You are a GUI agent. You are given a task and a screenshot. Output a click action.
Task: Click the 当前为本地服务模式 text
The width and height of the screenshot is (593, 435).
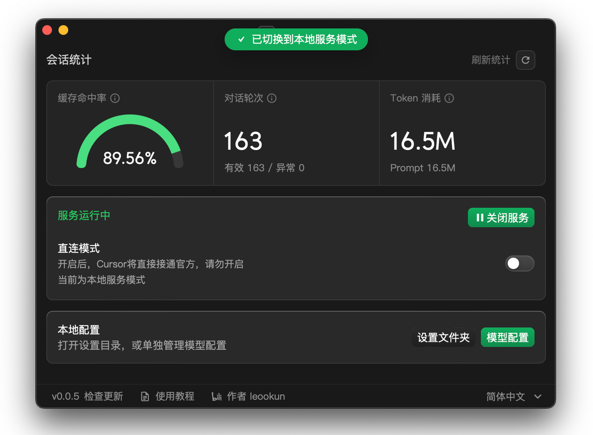tap(101, 280)
